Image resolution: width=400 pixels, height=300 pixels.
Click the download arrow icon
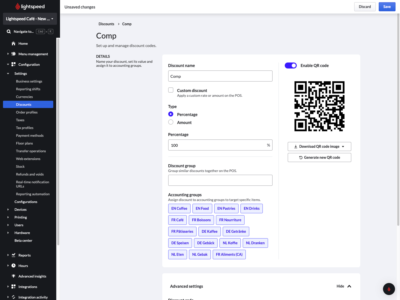click(296, 146)
